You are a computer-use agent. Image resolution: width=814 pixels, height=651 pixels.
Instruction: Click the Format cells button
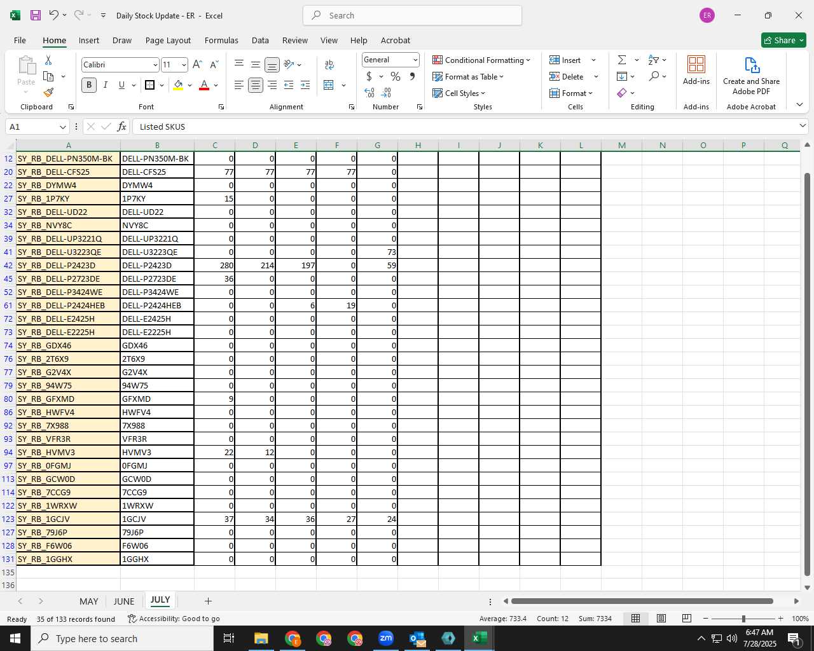[x=571, y=93]
